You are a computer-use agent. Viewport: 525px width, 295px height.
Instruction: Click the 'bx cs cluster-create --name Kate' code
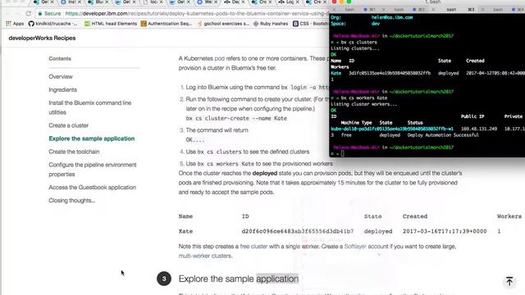pos(236,118)
